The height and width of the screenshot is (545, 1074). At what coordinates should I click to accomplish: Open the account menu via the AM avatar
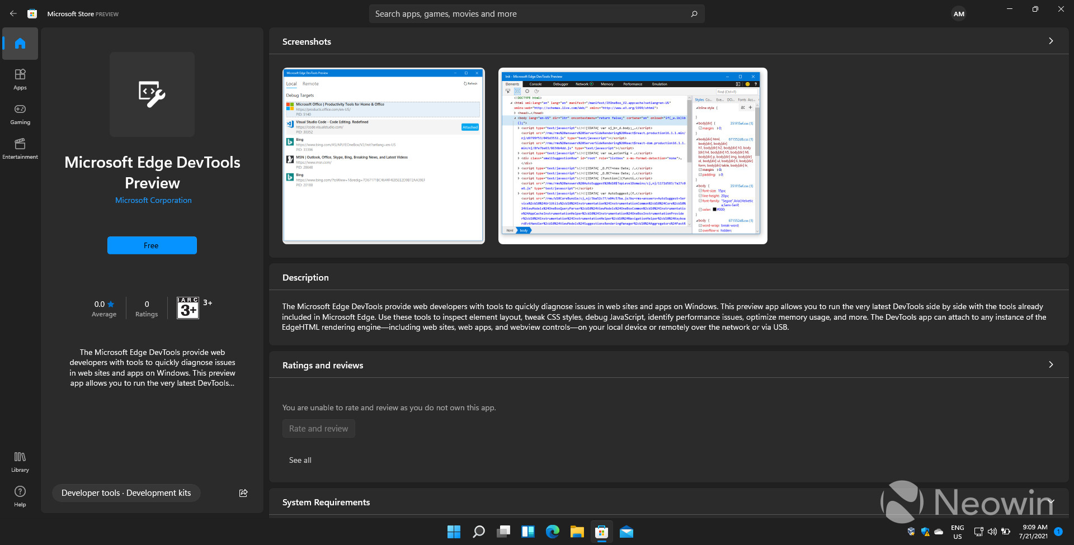pos(959,13)
